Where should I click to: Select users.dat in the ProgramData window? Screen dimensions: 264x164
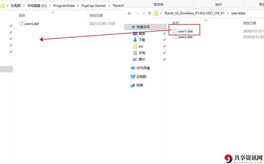[x=32, y=24]
